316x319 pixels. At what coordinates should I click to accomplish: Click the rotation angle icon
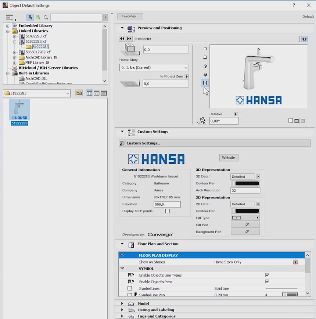click(x=201, y=121)
